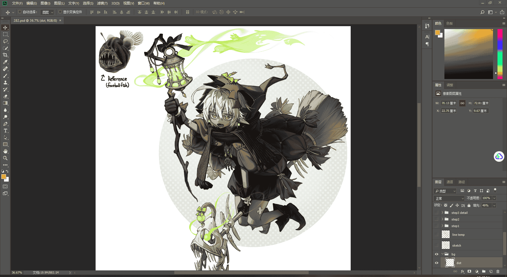This screenshot has height=277, width=507.
Task: Select the Gradient tool
Action: (x=5, y=103)
